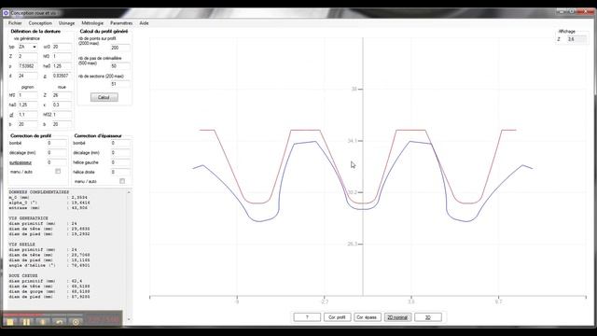This screenshot has width=597, height=336.
Task: Open the Fichier menu
Action: 15,23
